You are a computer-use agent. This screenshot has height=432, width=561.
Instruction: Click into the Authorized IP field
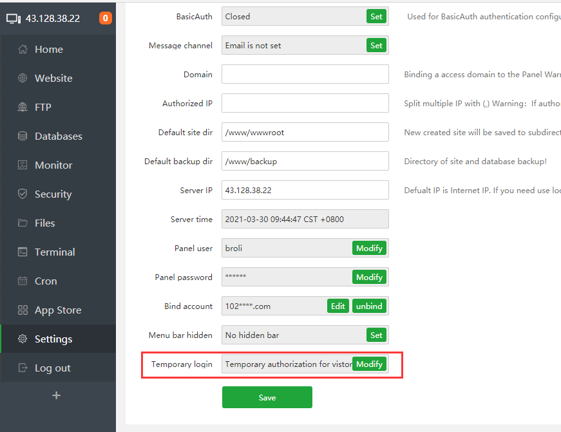click(x=305, y=103)
